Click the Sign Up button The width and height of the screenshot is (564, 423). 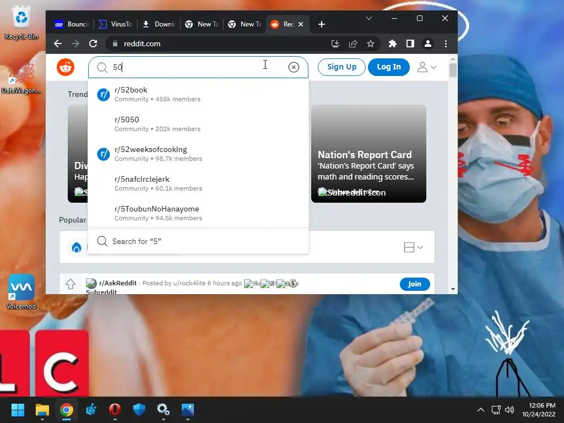click(x=341, y=67)
